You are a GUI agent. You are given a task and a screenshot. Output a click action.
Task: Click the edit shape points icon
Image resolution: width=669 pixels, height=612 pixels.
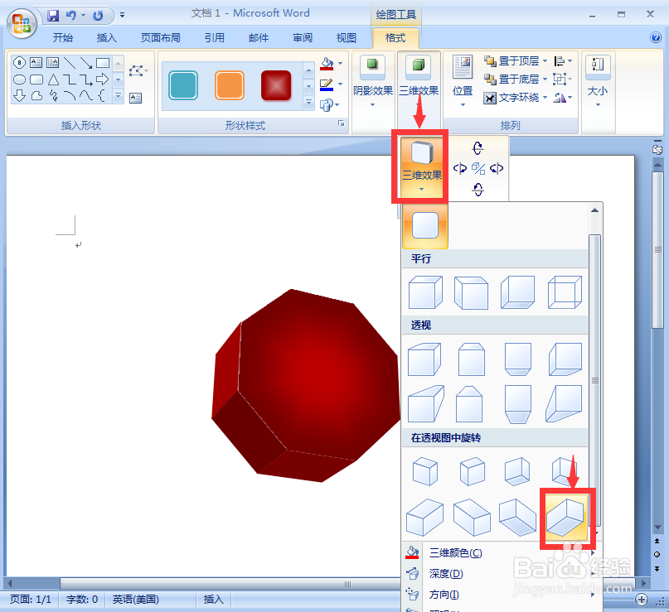[138, 70]
